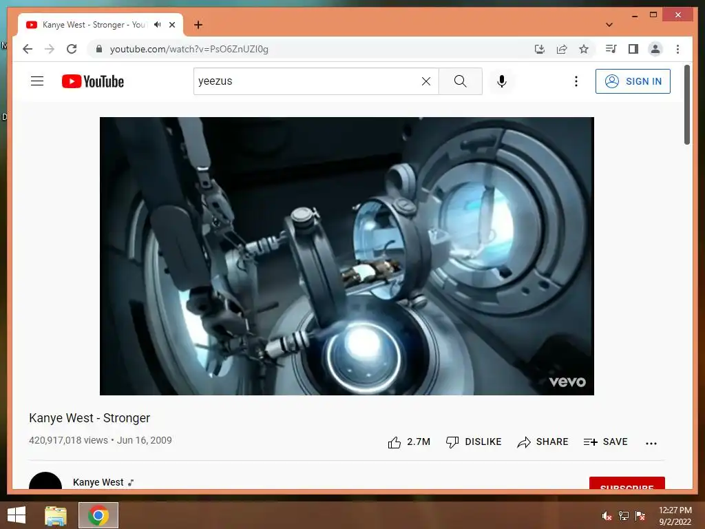
Task: Open network icon in system tray
Action: point(624,516)
